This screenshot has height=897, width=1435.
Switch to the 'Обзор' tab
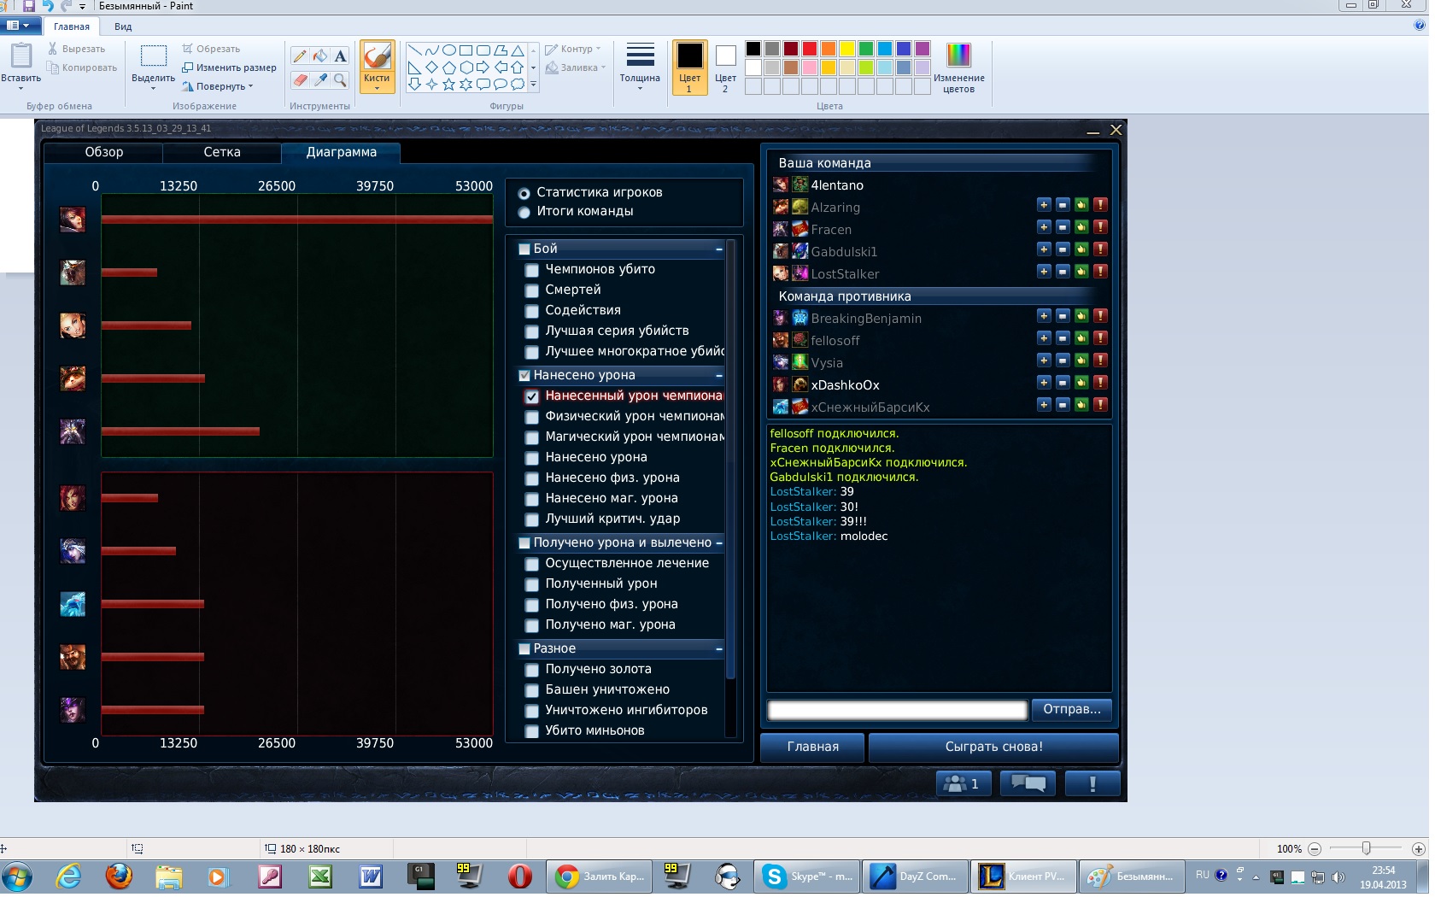click(x=103, y=152)
